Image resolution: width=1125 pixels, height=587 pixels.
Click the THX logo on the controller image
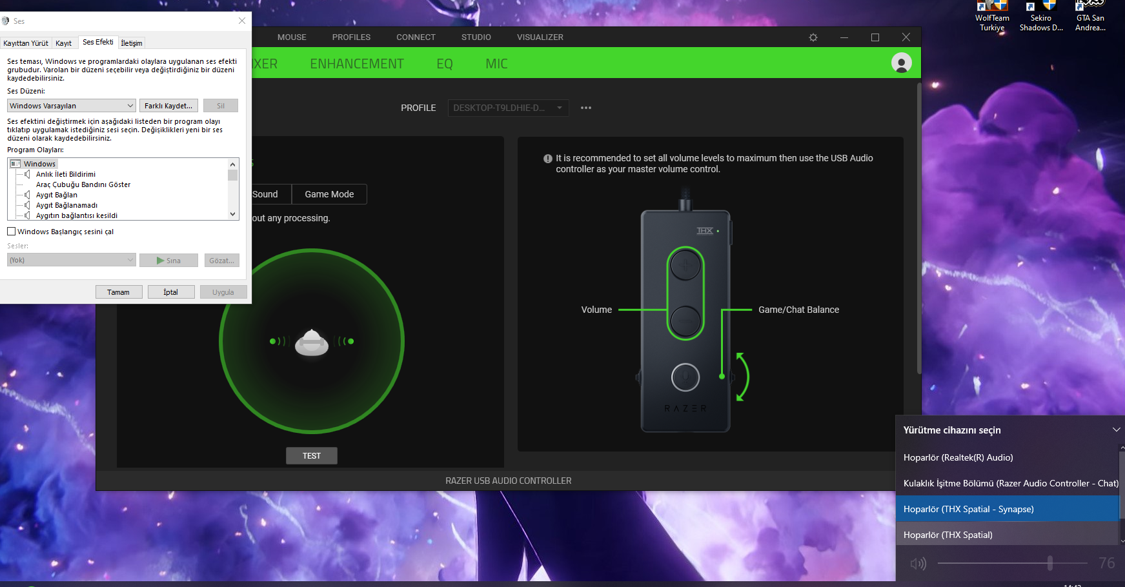[x=705, y=231]
